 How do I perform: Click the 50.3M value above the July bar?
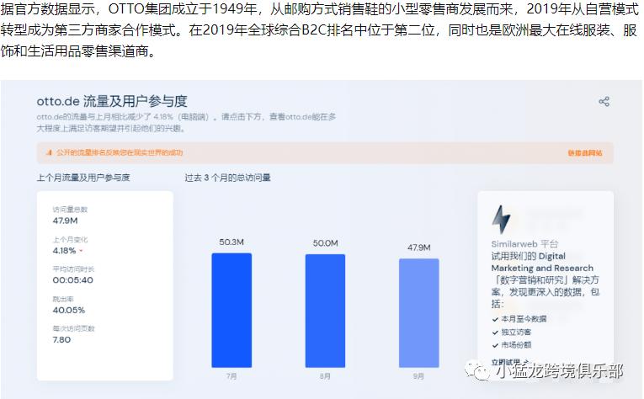coord(232,242)
